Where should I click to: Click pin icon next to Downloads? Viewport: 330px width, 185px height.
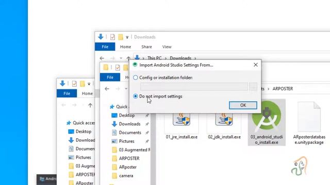click(x=147, y=124)
